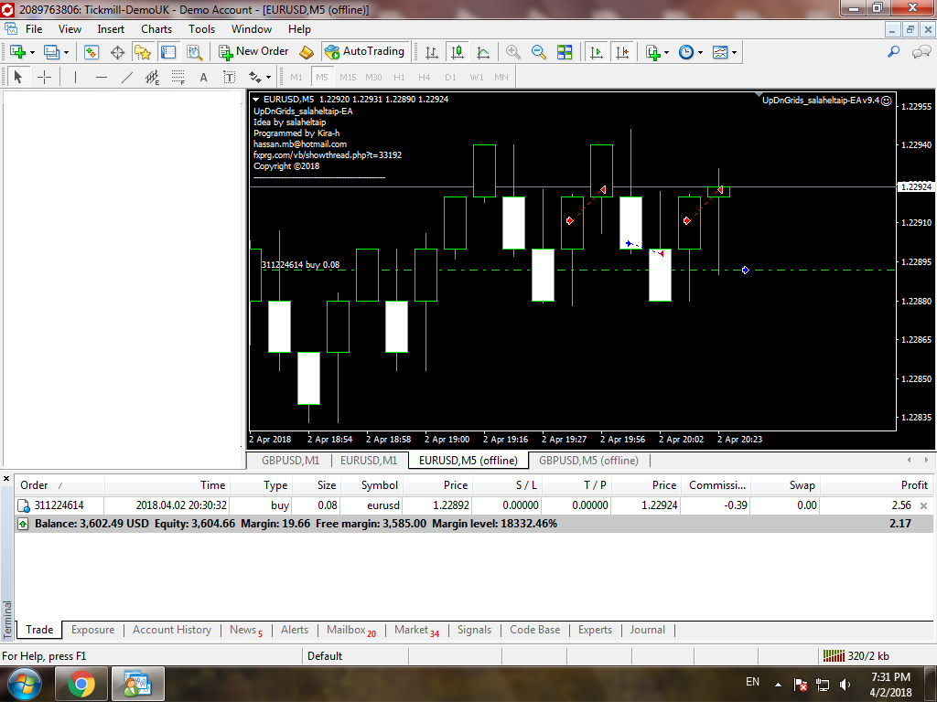Select the H1 timeframe button
The height and width of the screenshot is (712, 937).
[x=399, y=77]
